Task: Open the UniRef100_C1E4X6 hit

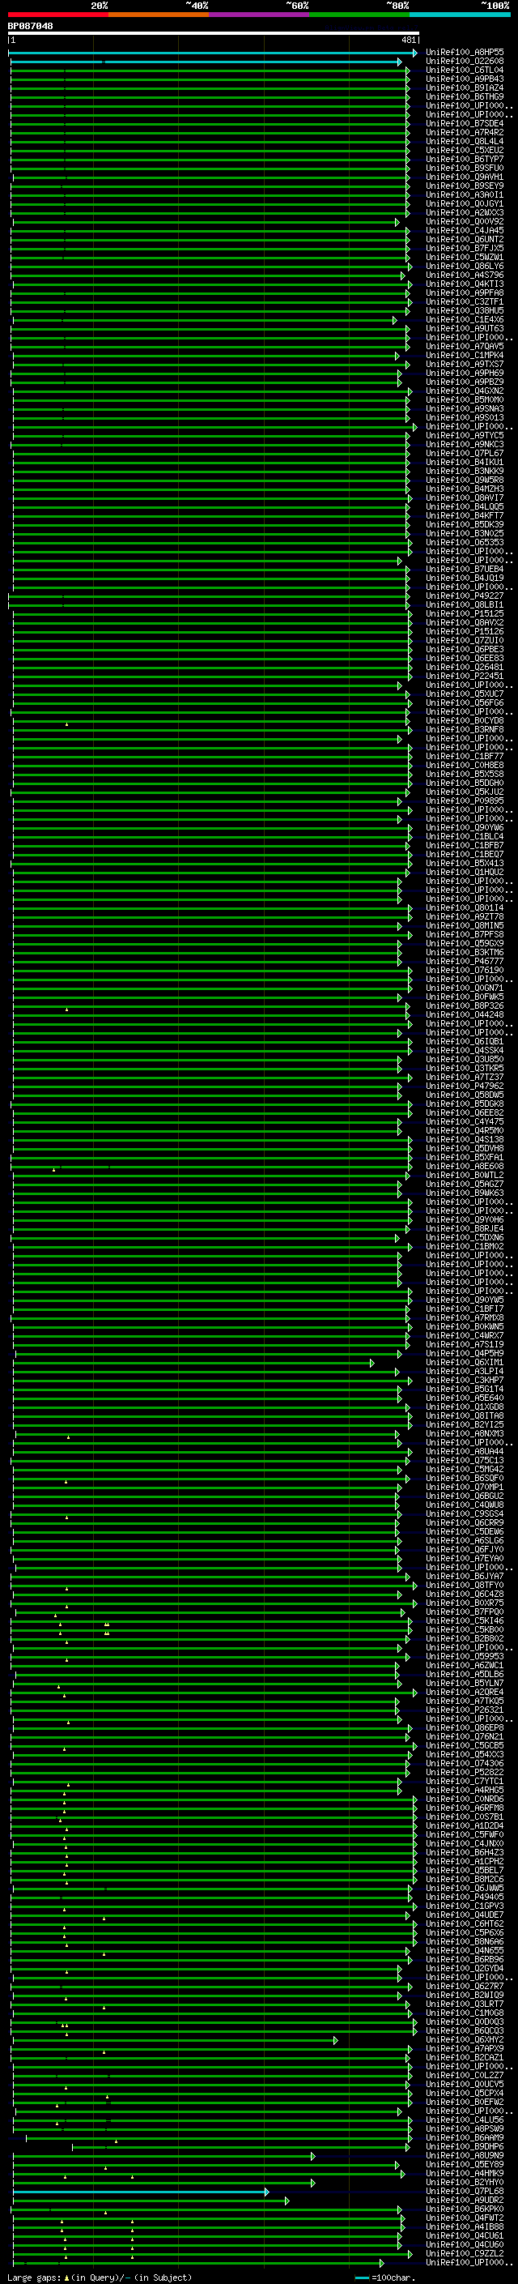Action: coord(465,319)
